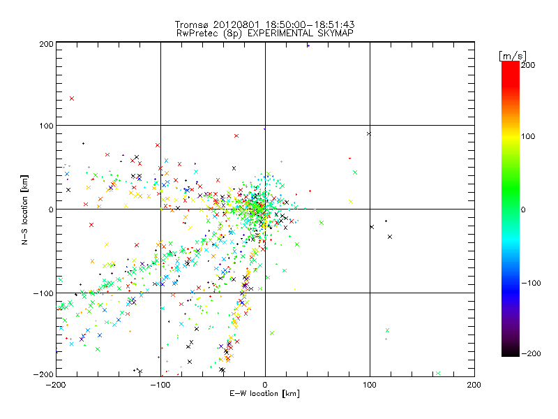This screenshot has width=558, height=419.
Task: Click the colorbar label "200" at the top
Action: pos(528,65)
